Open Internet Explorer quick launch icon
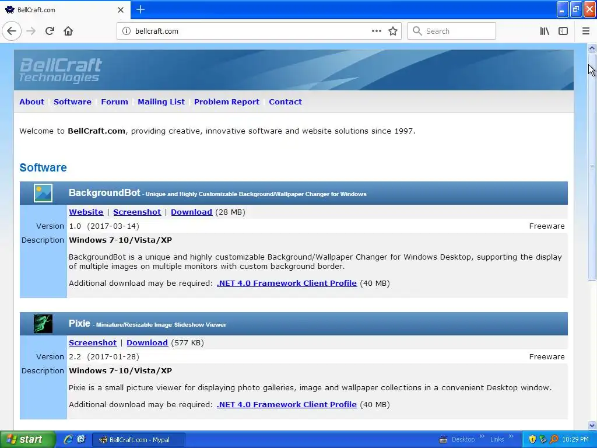Image resolution: width=597 pixels, height=448 pixels. [x=68, y=439]
